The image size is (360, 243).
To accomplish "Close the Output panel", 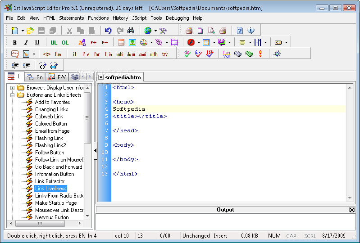I will (351, 210).
